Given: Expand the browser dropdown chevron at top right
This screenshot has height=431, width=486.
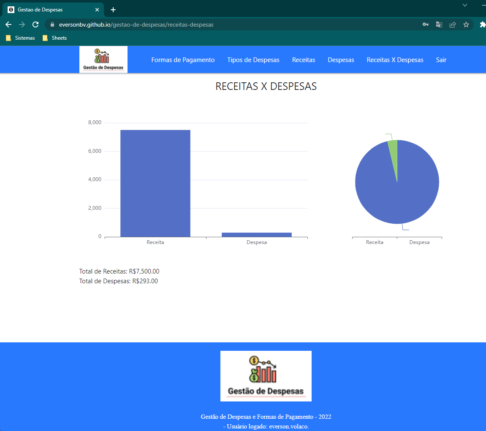Looking at the screenshot, I should pyautogui.click(x=464, y=5).
